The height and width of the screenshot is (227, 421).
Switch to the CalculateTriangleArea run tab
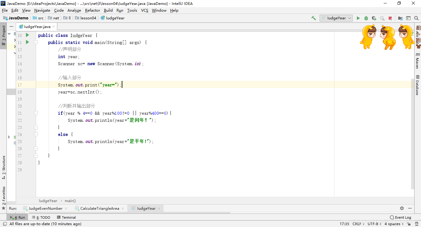100,208
